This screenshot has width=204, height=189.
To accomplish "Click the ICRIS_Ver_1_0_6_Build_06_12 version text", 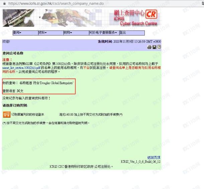I will [x=141, y=162].
